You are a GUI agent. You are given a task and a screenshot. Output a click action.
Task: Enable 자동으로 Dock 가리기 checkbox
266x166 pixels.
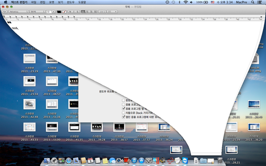click(x=124, y=113)
